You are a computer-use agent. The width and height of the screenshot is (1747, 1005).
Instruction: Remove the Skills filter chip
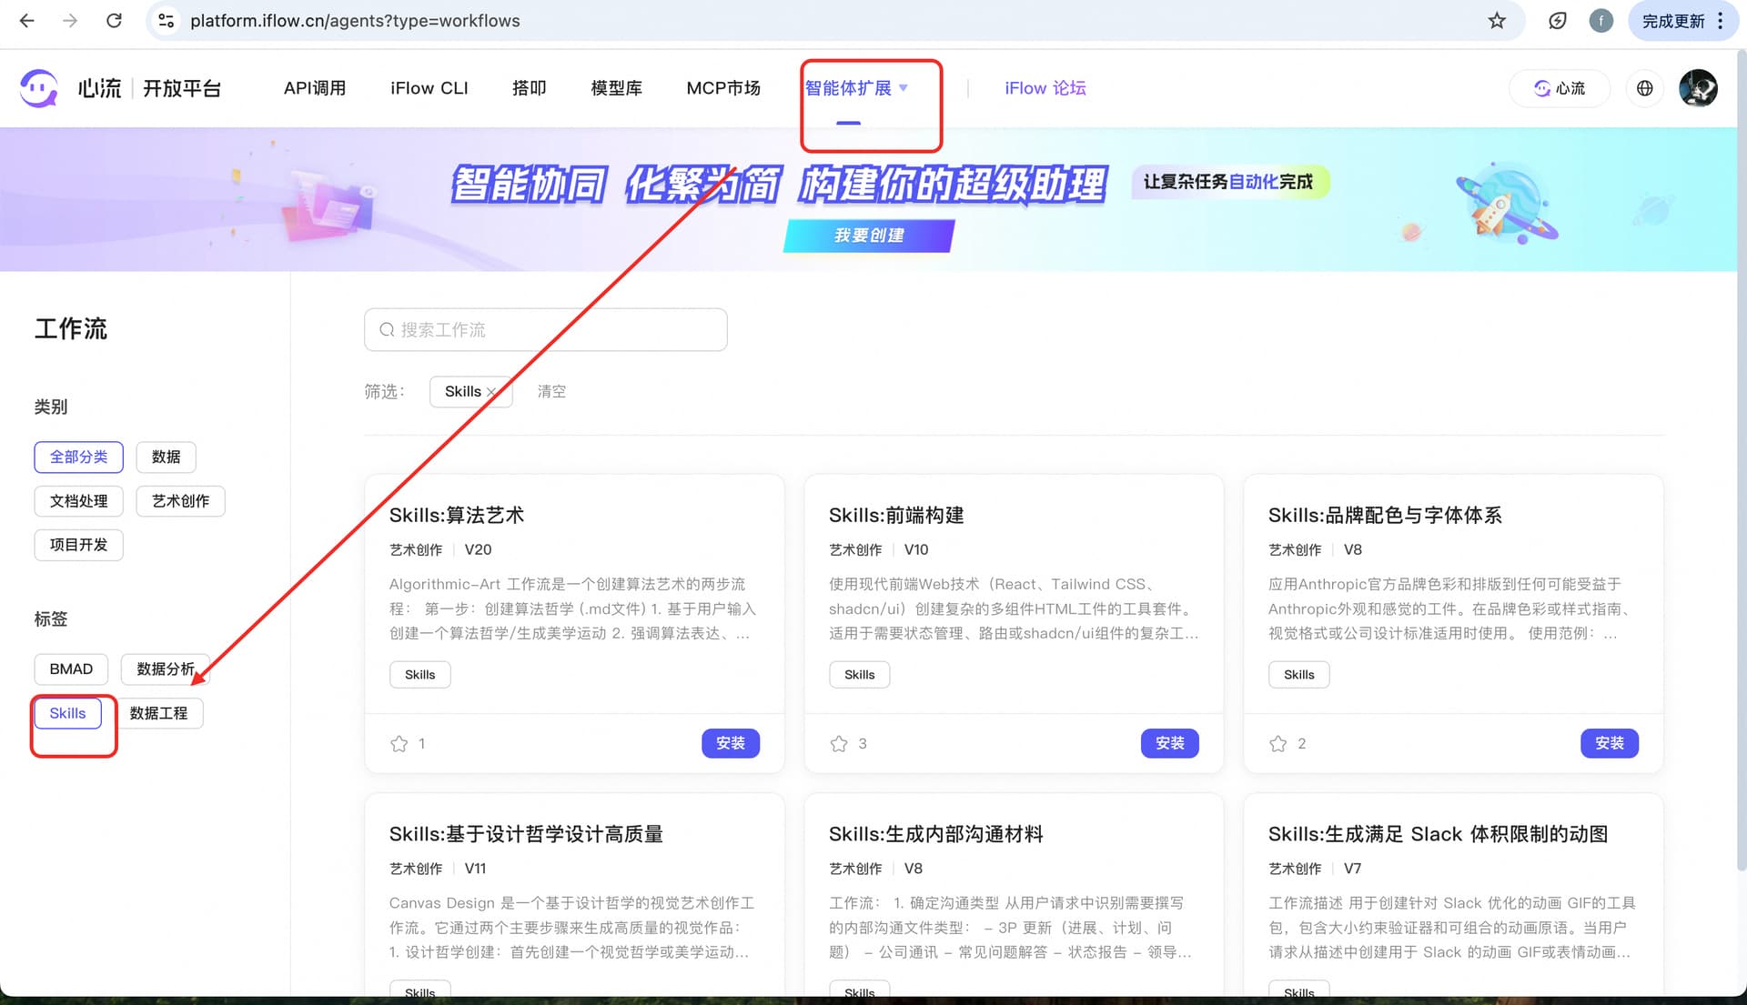click(x=491, y=392)
